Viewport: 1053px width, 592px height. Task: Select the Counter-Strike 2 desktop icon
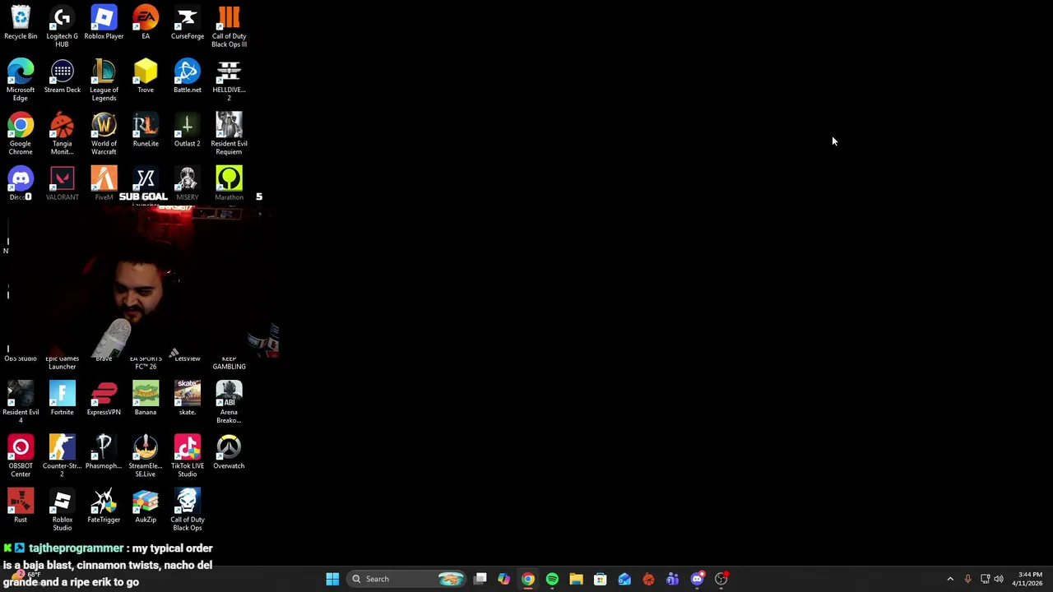[62, 456]
